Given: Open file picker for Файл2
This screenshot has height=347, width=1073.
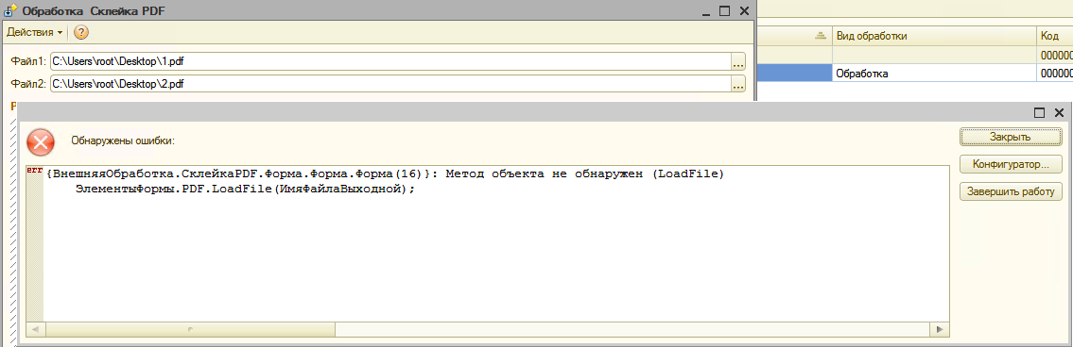Looking at the screenshot, I should (737, 84).
